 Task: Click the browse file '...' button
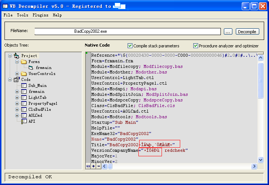(228, 32)
